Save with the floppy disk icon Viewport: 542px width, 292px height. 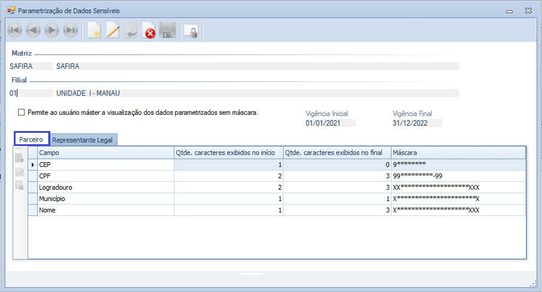167,31
